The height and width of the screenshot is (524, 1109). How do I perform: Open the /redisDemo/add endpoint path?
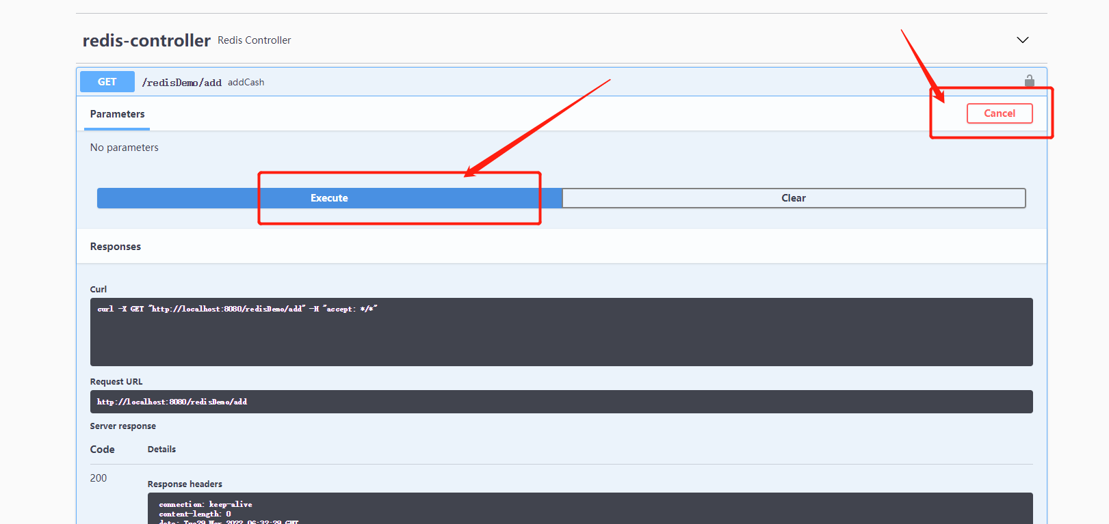coord(182,83)
